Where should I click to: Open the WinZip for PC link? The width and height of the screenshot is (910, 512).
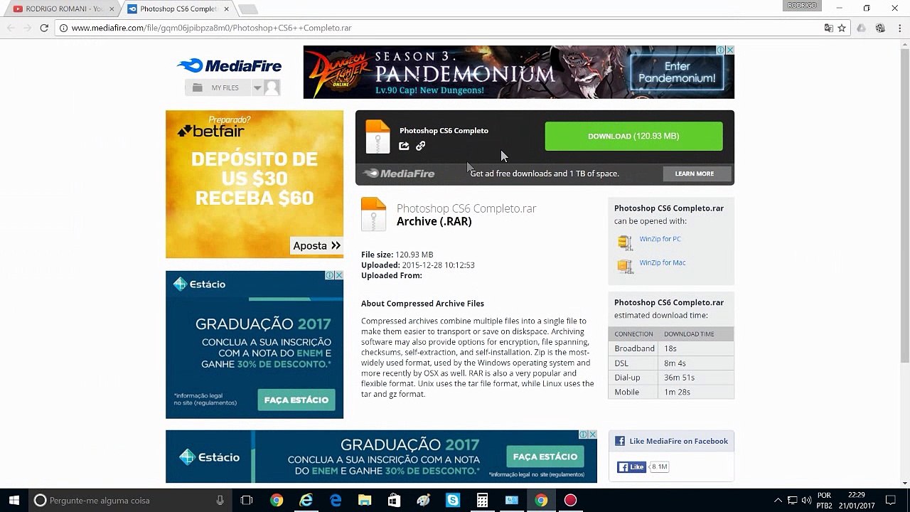pos(660,239)
